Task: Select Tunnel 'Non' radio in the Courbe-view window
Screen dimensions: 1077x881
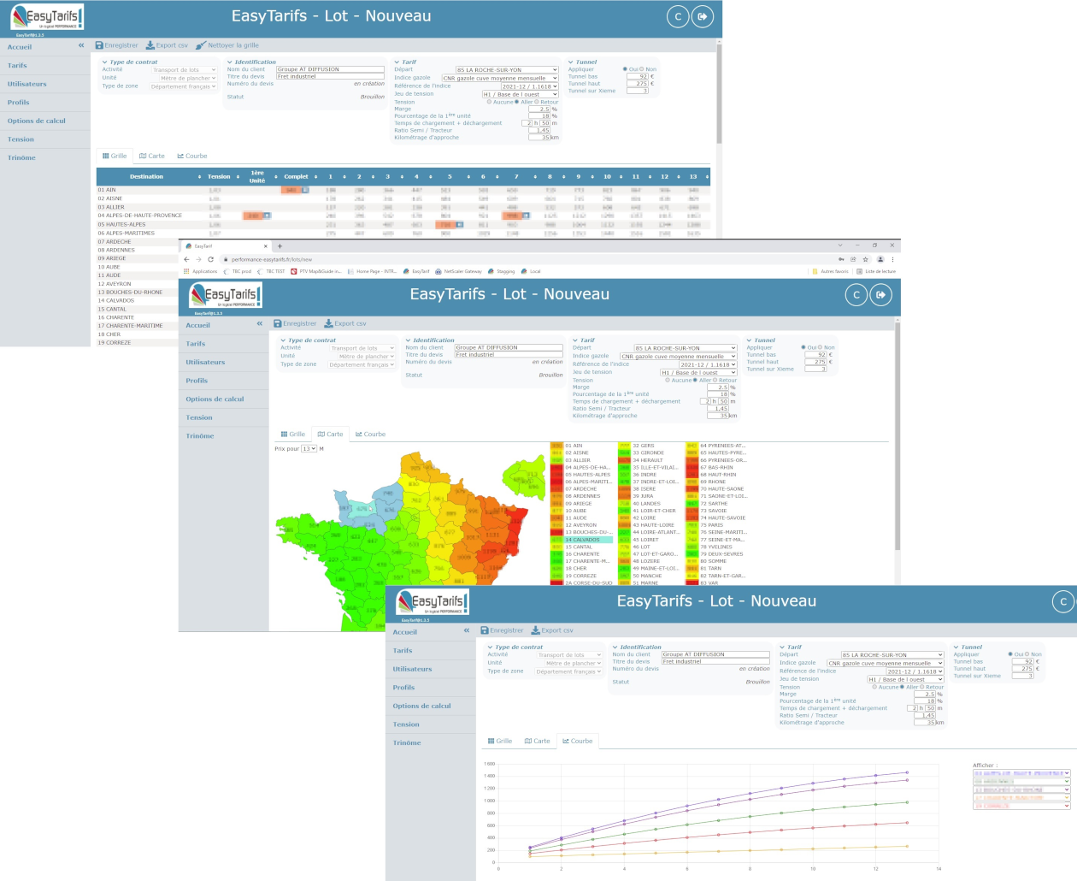Action: tap(1028, 654)
